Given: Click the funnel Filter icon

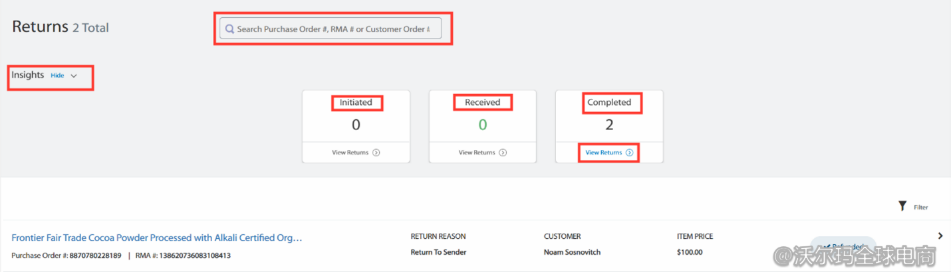Looking at the screenshot, I should tap(902, 206).
